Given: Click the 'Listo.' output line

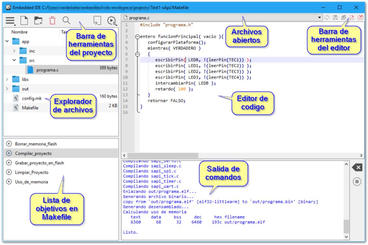Looking at the screenshot, I should [x=130, y=232].
